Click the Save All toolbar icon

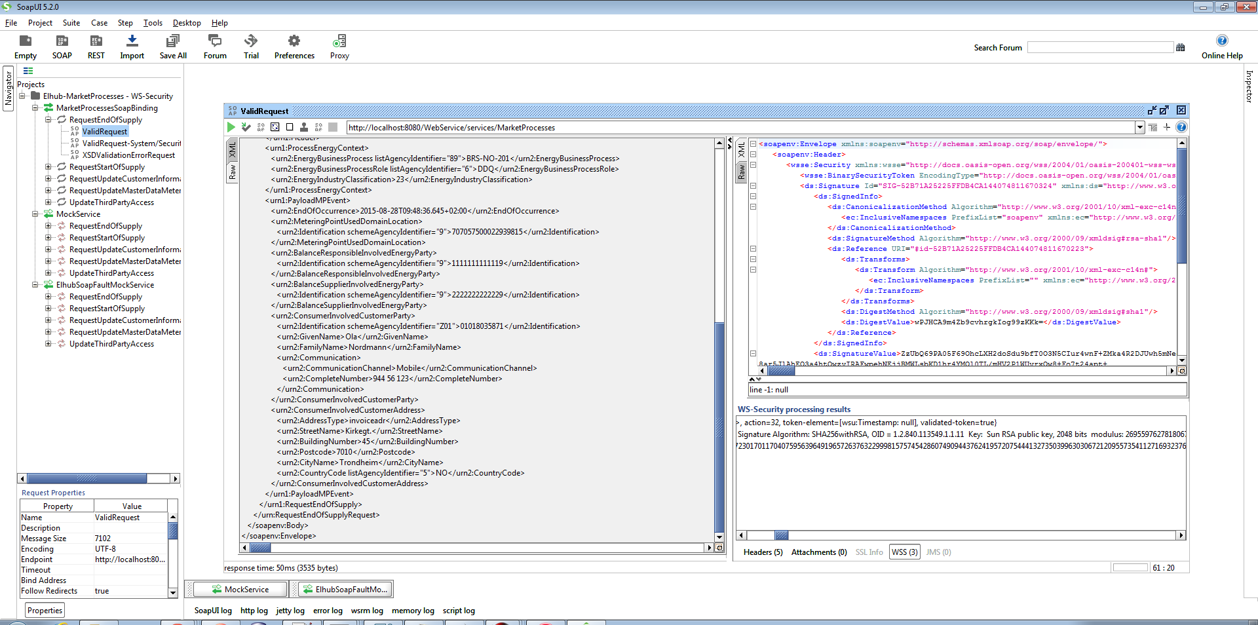pyautogui.click(x=172, y=41)
